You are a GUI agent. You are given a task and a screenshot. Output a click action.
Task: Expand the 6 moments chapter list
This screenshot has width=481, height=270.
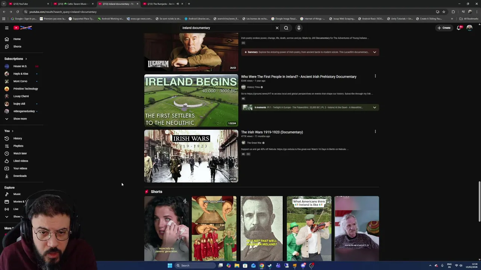coord(374,107)
